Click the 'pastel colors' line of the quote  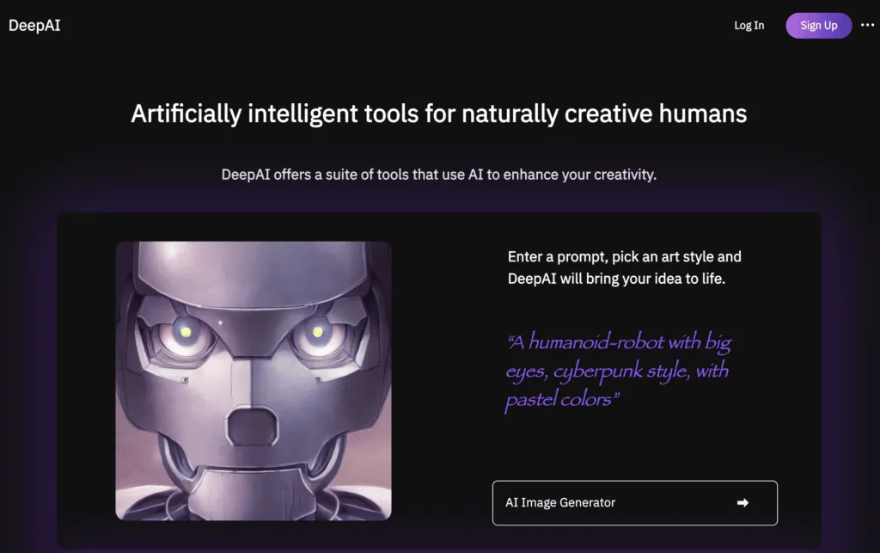561,400
